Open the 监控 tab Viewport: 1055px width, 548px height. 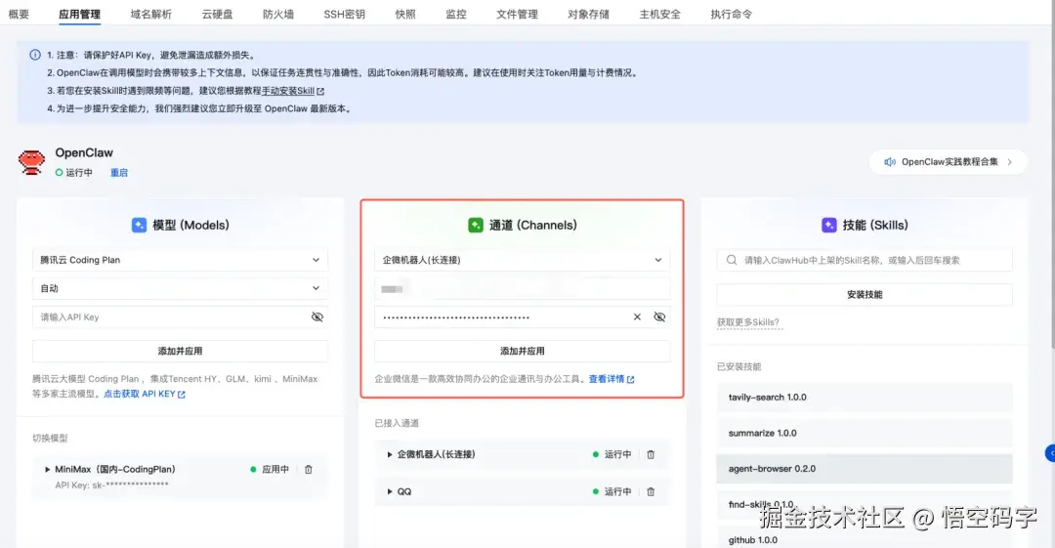455,14
